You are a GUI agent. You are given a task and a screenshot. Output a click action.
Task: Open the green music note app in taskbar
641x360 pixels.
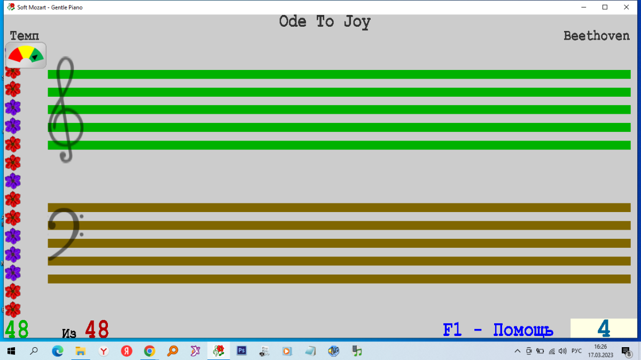pyautogui.click(x=357, y=351)
